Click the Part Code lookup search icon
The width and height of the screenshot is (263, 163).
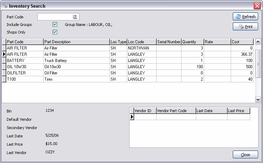(75, 17)
